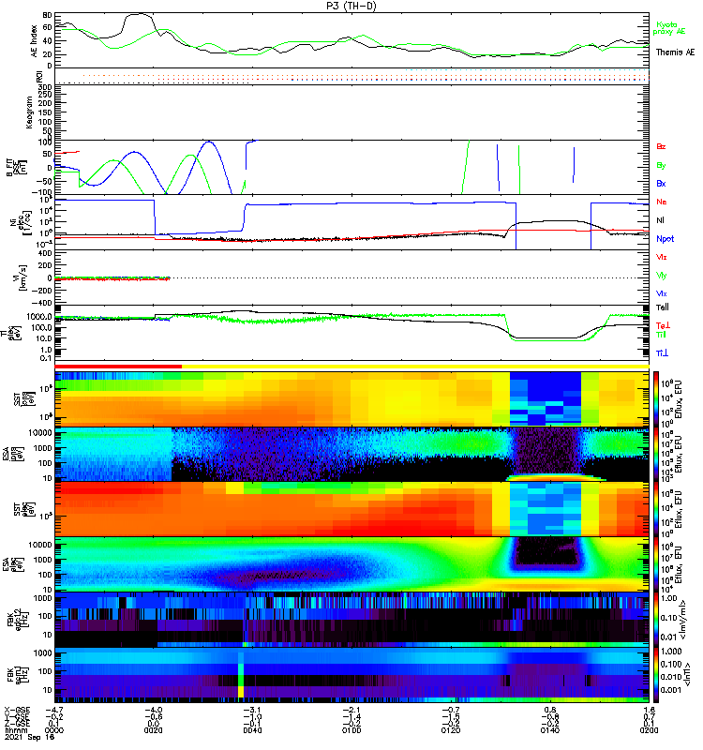Click the FBK scm1 nT color bar
Viewport: 703px width, 750px height.
pyautogui.click(x=656, y=674)
